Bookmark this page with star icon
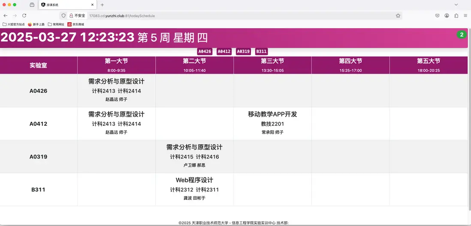This screenshot has width=471, height=226. (398, 15)
